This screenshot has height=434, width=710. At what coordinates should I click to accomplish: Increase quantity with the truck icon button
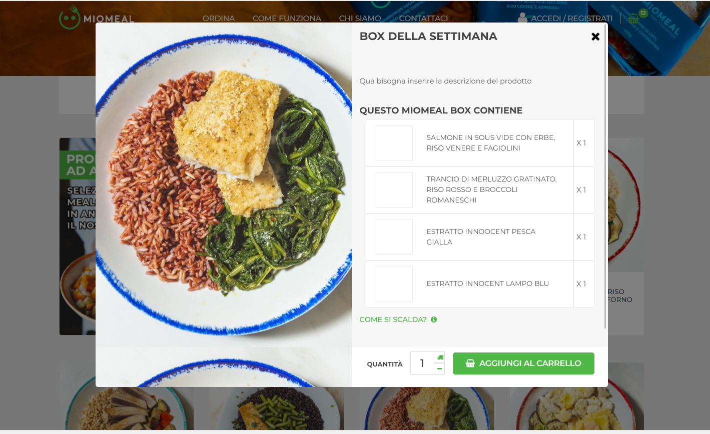[440, 357]
